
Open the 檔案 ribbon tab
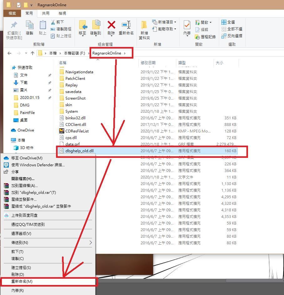click(x=13, y=13)
